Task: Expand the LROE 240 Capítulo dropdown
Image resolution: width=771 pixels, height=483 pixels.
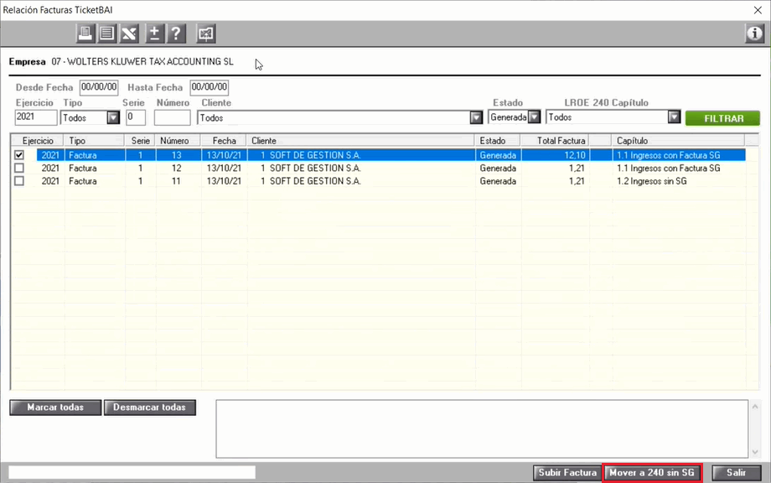Action: point(674,117)
